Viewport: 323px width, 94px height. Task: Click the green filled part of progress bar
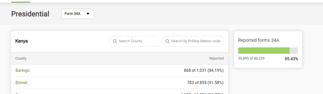(x=264, y=50)
